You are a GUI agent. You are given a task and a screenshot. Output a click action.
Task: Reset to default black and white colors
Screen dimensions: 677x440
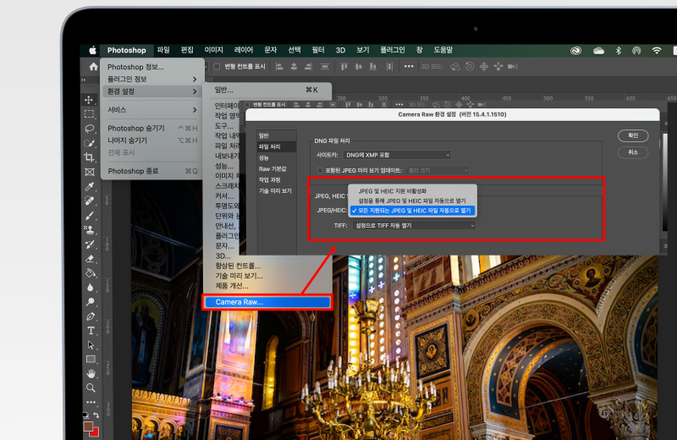click(85, 415)
